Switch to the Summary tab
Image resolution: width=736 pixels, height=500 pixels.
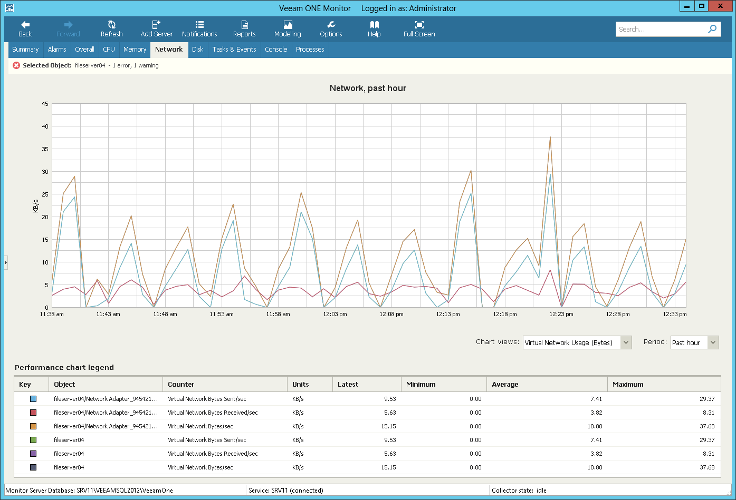(25, 50)
